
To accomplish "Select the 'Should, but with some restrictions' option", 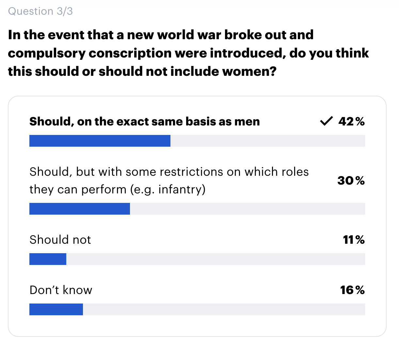I will (x=169, y=180).
